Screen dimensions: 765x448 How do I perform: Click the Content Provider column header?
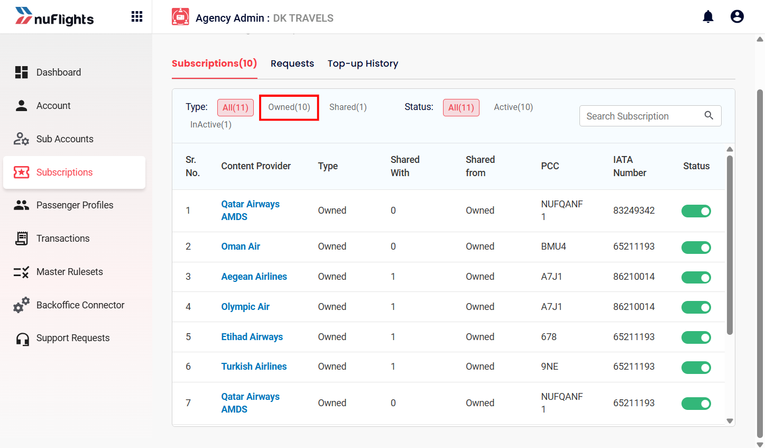(256, 166)
